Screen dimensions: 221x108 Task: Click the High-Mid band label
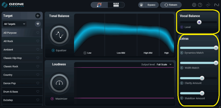point(148,53)
